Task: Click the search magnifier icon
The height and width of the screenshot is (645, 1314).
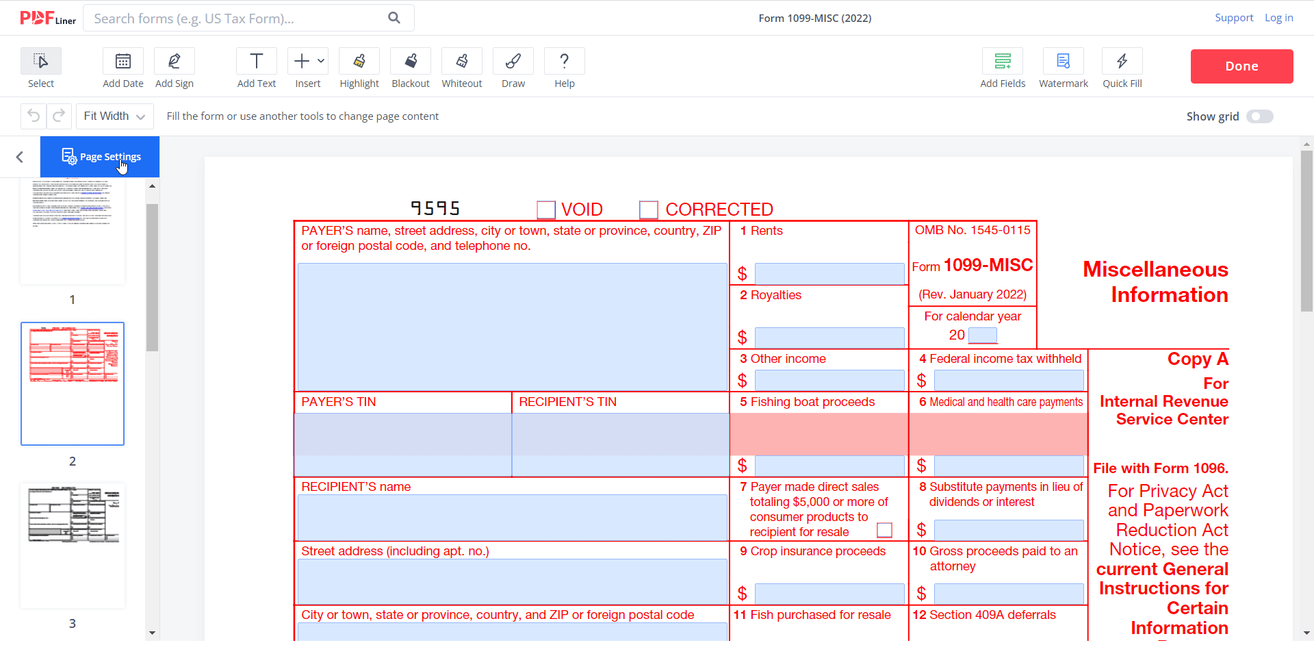Action: 394,18
